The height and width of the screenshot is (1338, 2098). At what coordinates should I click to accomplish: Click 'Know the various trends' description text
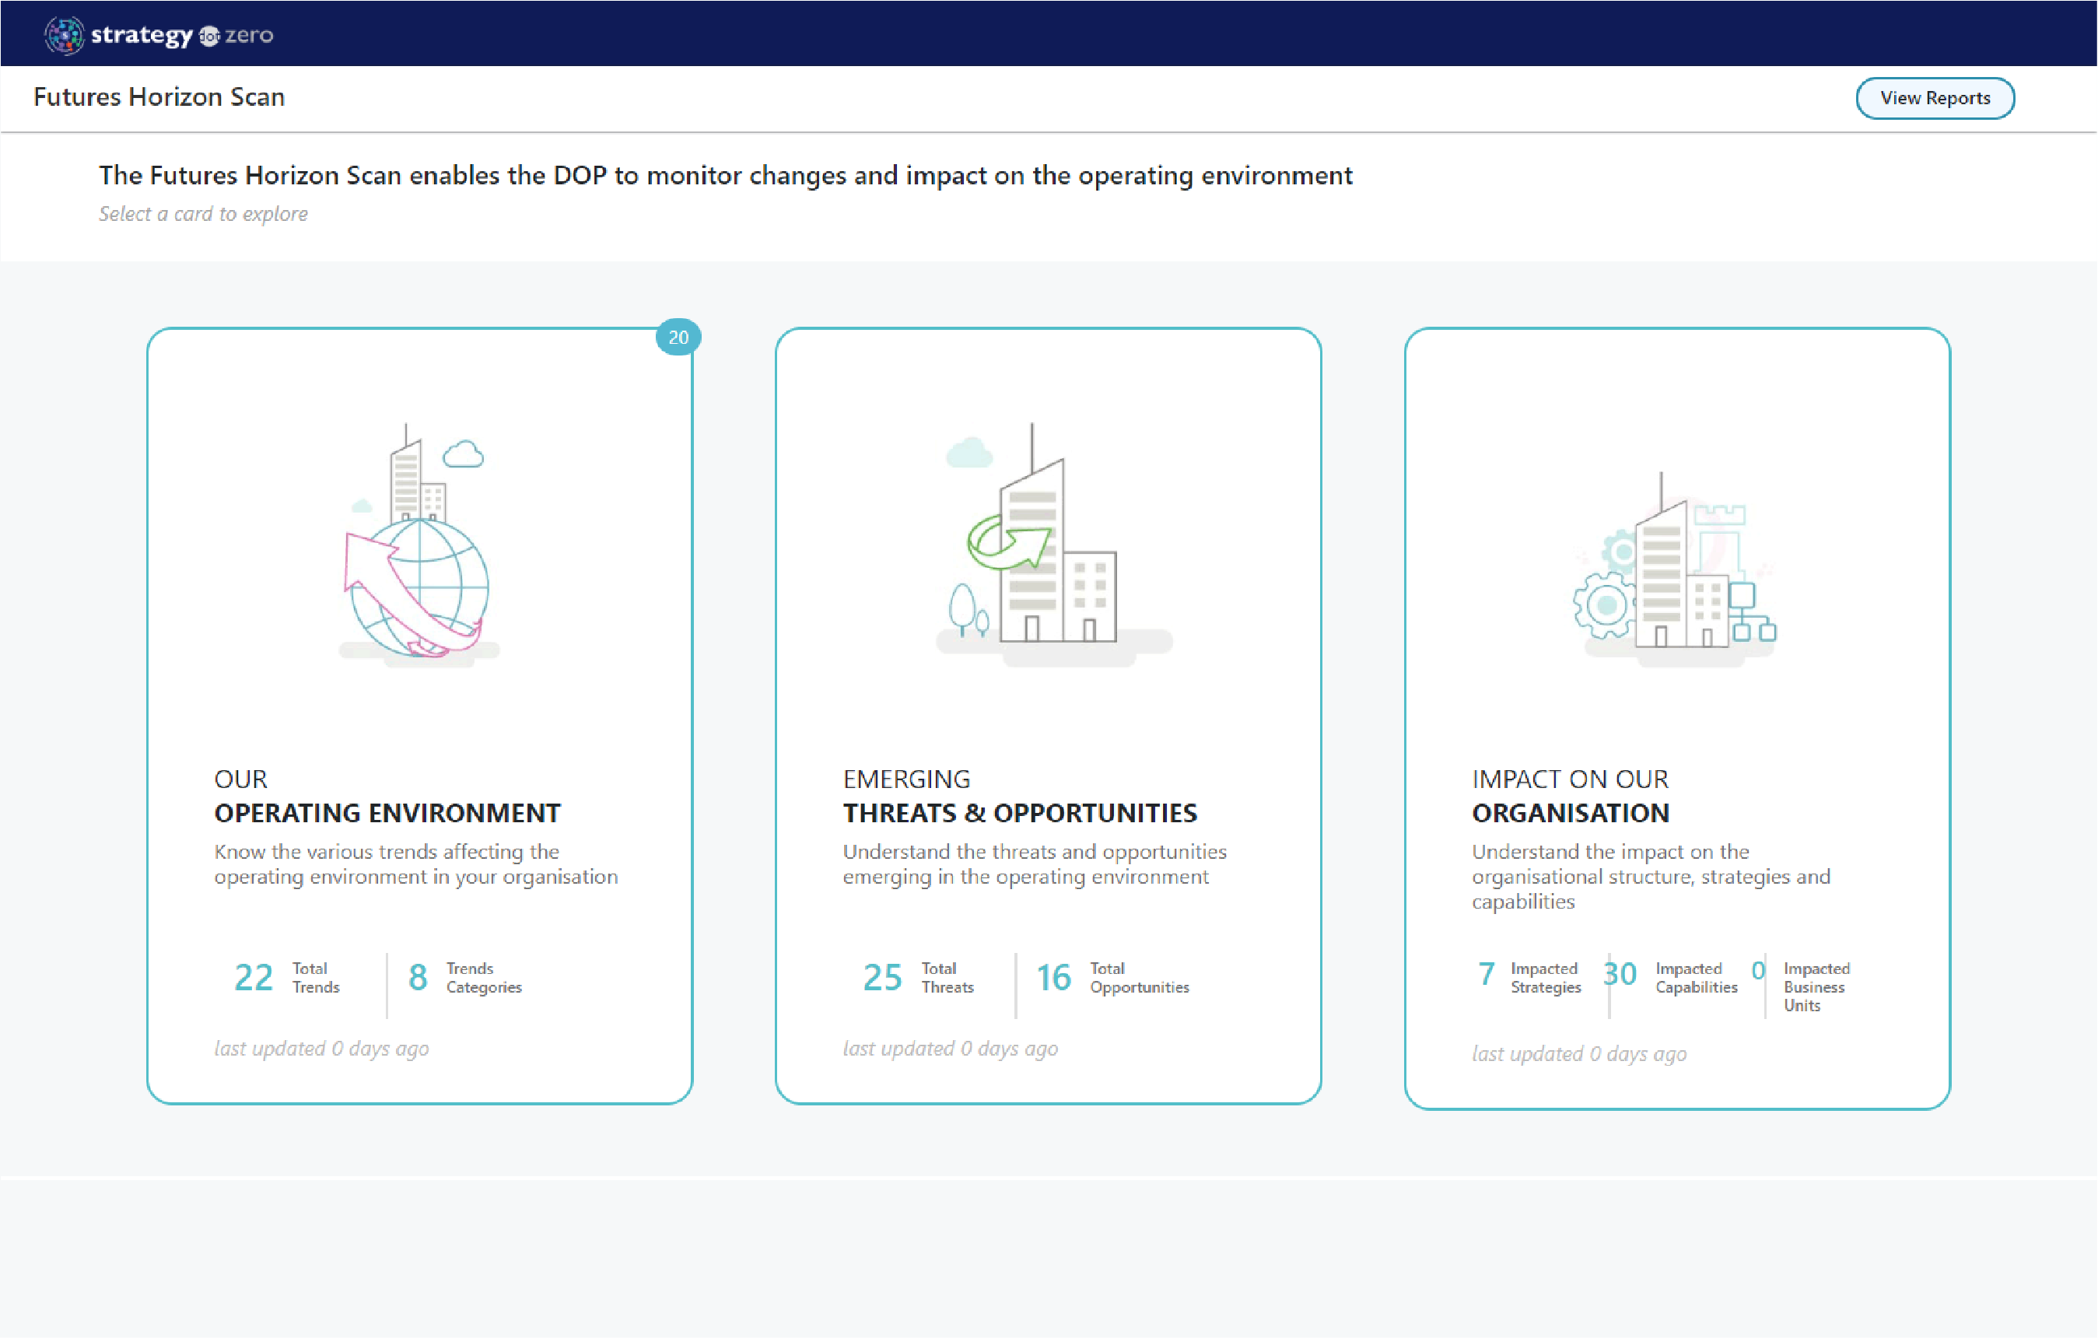coord(415,864)
